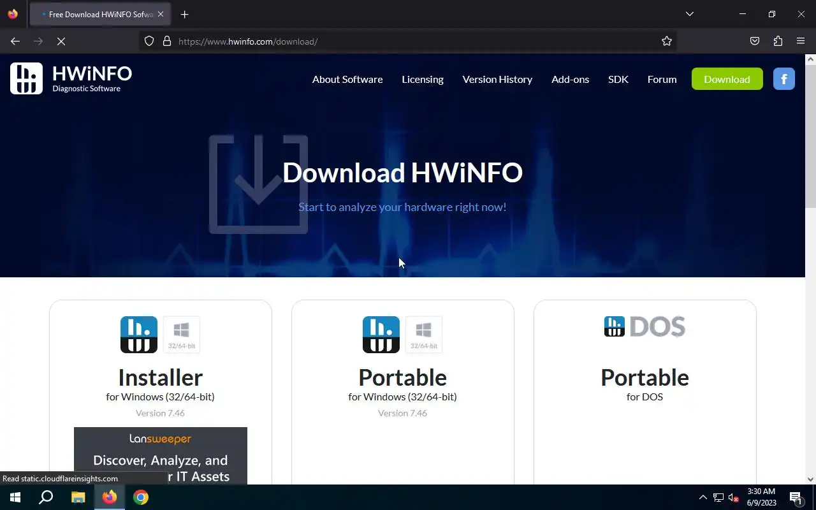816x510 pixels.
Task: Open the About Software menu item
Action: (x=347, y=79)
